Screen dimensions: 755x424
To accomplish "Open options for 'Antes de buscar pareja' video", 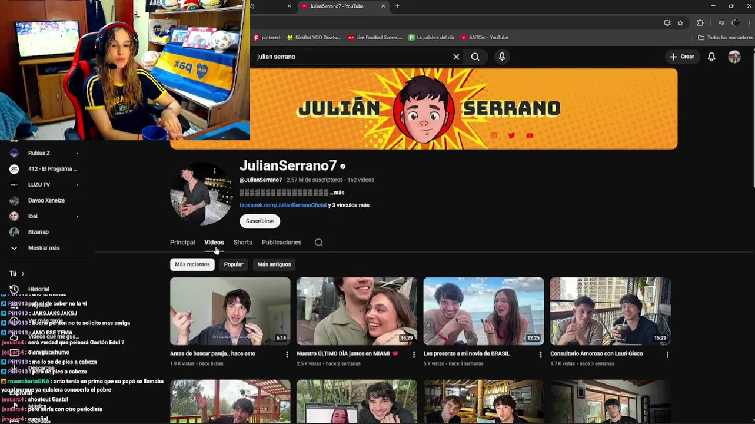I will point(287,355).
